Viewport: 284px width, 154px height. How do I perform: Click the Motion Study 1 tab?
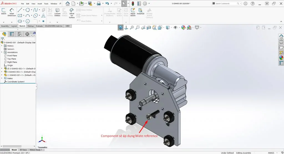tap(36, 150)
